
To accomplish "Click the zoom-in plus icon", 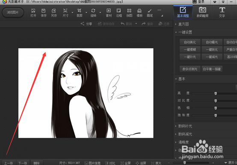I will click(x=213, y=163).
